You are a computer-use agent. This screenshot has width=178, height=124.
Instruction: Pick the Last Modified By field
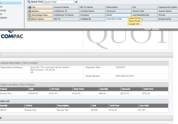145,15
